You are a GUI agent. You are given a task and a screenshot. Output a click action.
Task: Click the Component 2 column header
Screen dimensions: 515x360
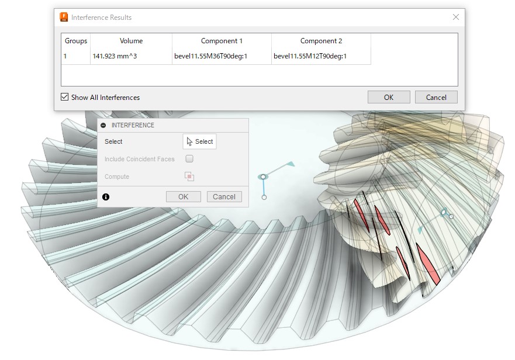tap(321, 41)
